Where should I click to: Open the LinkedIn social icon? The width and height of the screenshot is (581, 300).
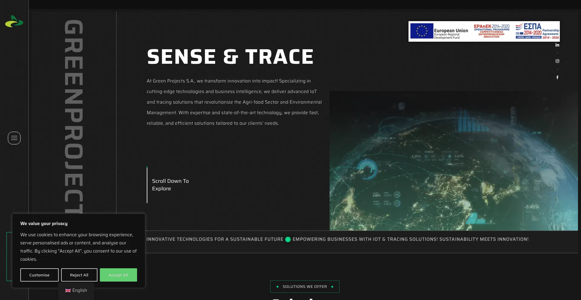[557, 45]
